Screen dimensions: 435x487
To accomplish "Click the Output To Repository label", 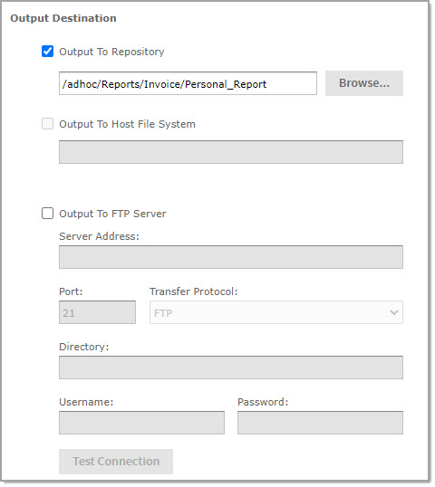I will [111, 52].
